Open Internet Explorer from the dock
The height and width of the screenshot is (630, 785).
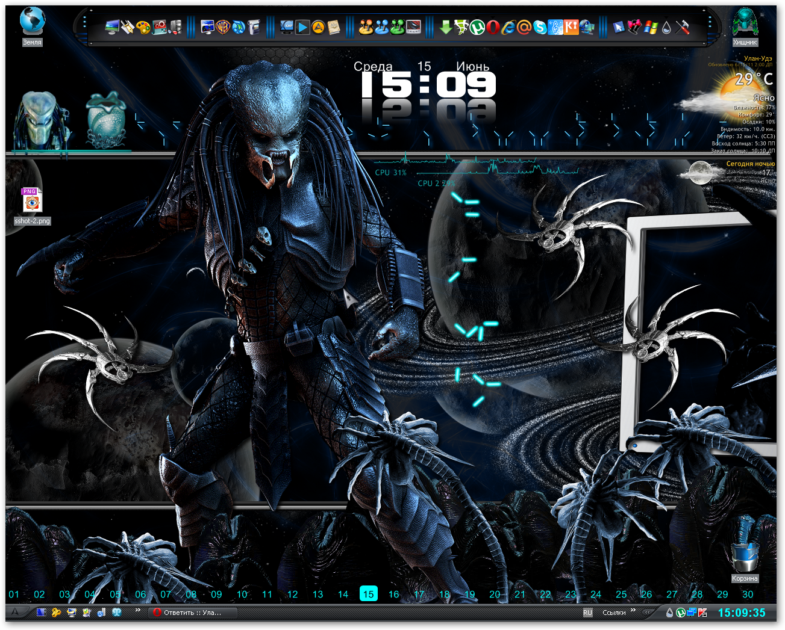click(x=508, y=28)
